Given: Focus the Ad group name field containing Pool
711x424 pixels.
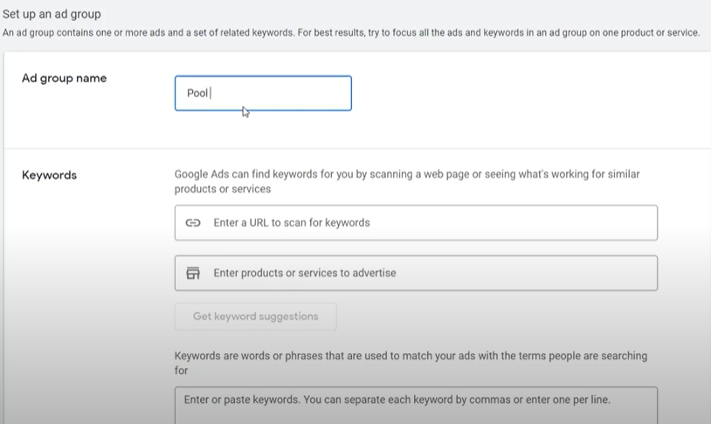Looking at the screenshot, I should pos(263,93).
